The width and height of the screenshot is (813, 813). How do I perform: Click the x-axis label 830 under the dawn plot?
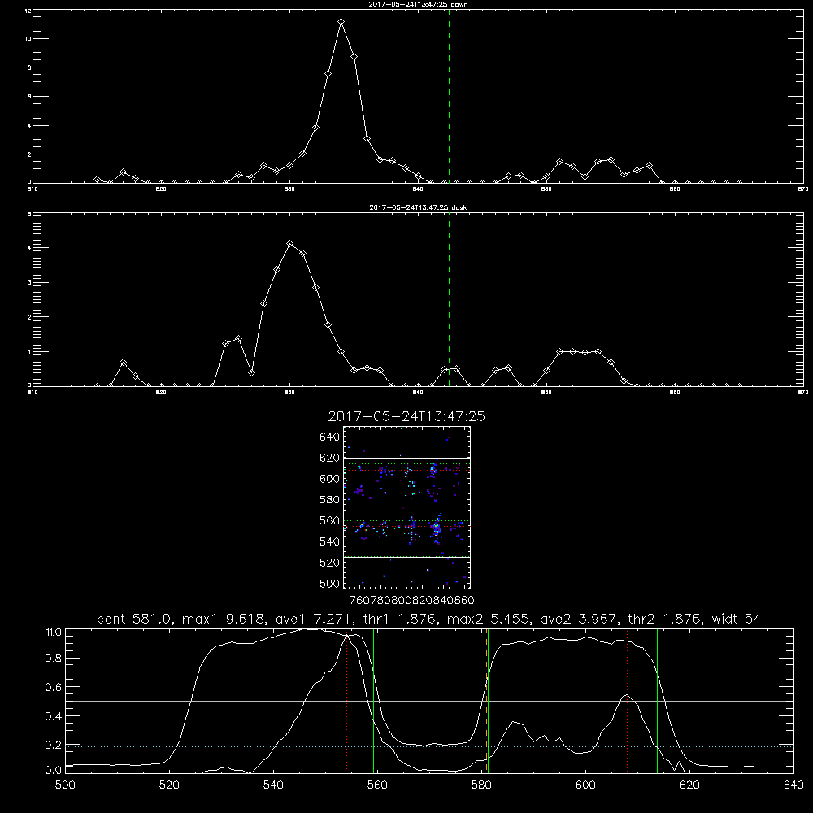(289, 189)
